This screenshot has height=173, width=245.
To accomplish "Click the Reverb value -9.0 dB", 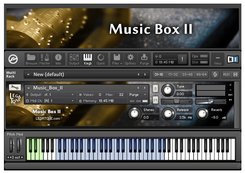I will point(218,117).
